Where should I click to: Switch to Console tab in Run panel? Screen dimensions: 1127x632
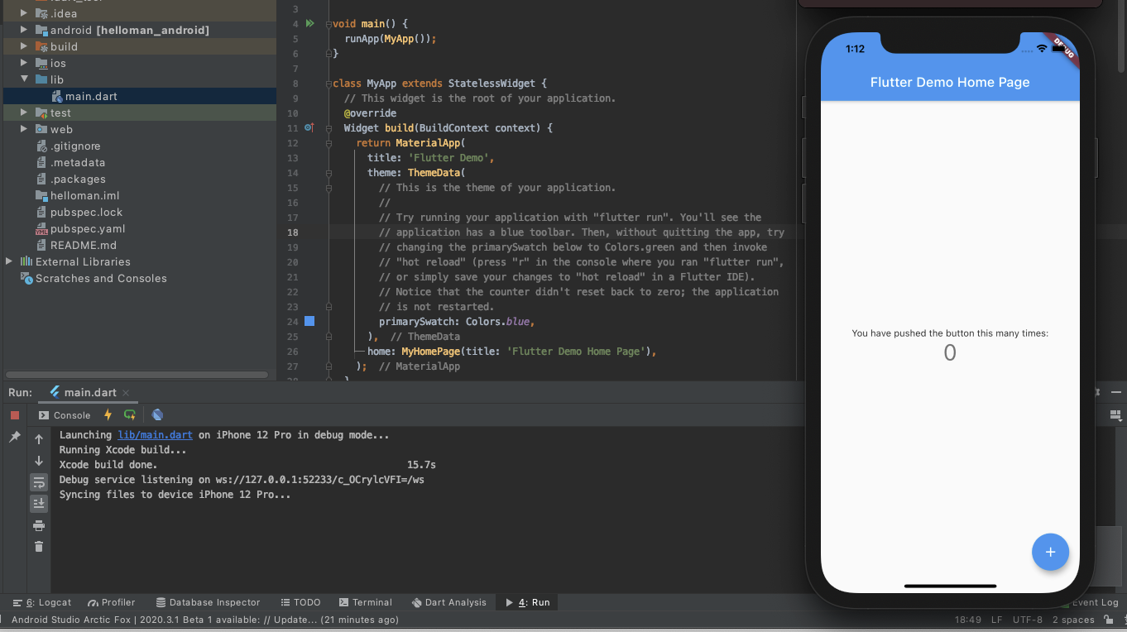(65, 415)
